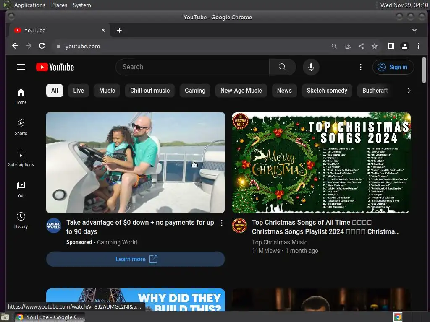The image size is (430, 322).
Task: Open the System menu
Action: pyautogui.click(x=82, y=5)
